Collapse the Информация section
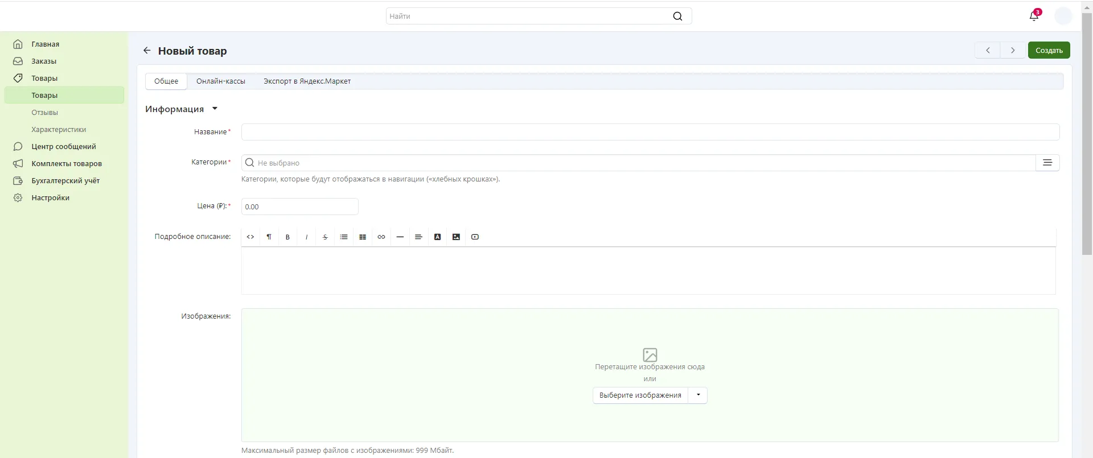Screen dimensions: 1093x458 [215, 109]
